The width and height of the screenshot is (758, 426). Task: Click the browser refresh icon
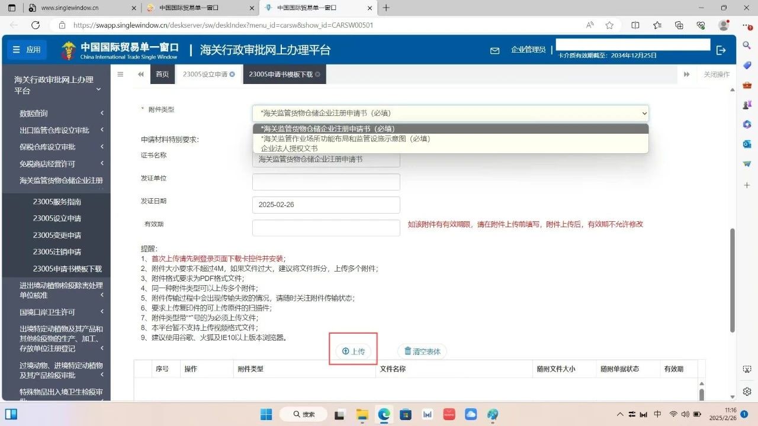(x=36, y=25)
